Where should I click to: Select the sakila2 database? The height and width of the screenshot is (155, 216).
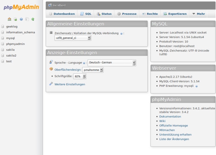[x=11, y=55]
